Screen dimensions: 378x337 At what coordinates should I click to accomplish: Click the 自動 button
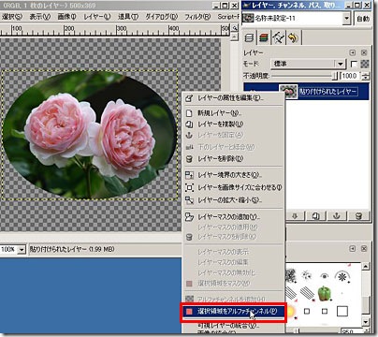(x=363, y=19)
